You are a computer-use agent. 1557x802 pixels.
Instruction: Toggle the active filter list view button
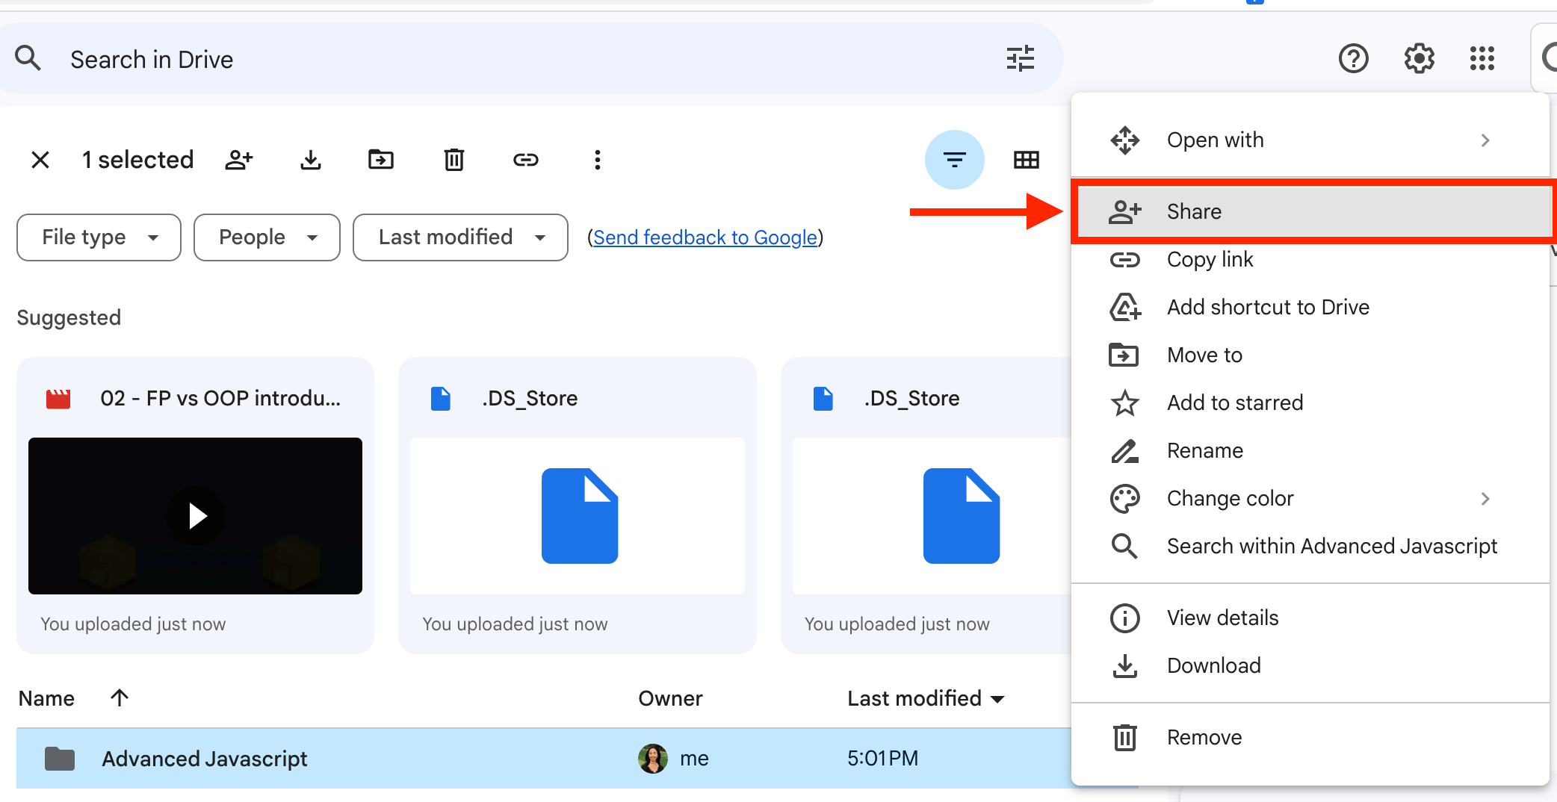pos(954,159)
